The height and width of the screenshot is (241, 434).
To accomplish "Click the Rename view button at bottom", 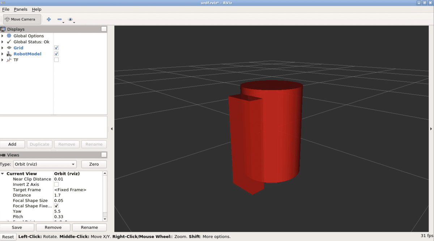I will click(89, 228).
